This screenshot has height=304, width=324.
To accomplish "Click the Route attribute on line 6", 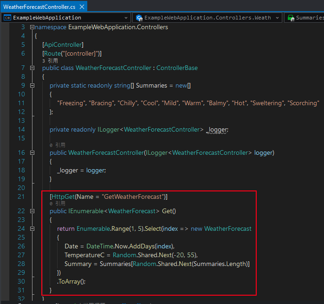I will (x=52, y=54).
